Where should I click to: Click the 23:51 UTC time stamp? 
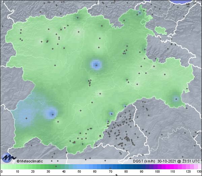coord(190,161)
